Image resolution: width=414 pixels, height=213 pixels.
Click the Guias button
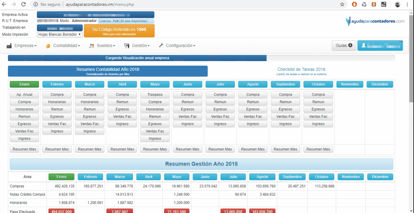coord(344,45)
